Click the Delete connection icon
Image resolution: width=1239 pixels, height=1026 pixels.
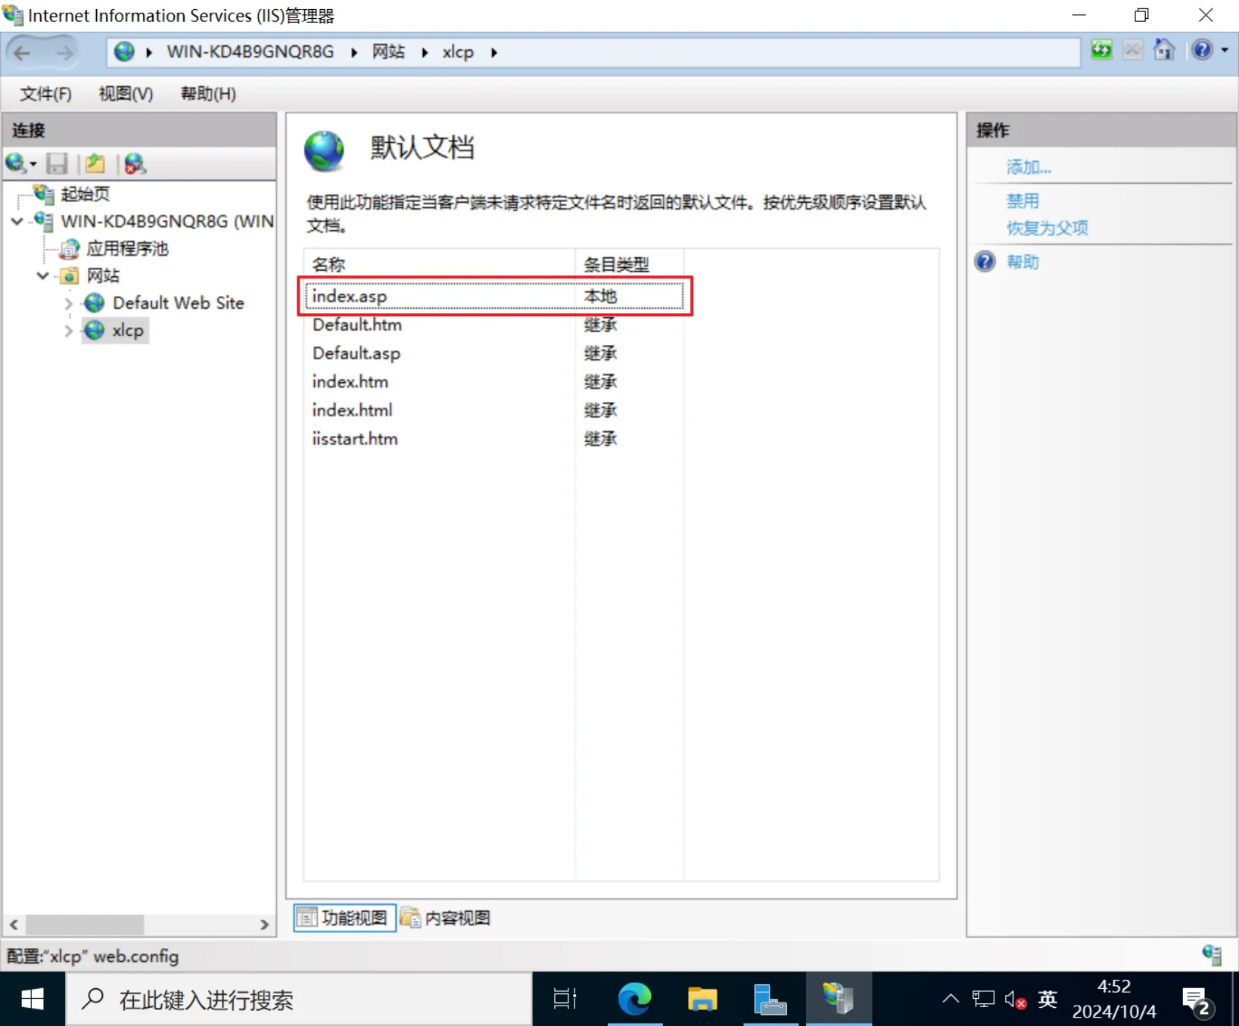(x=135, y=163)
